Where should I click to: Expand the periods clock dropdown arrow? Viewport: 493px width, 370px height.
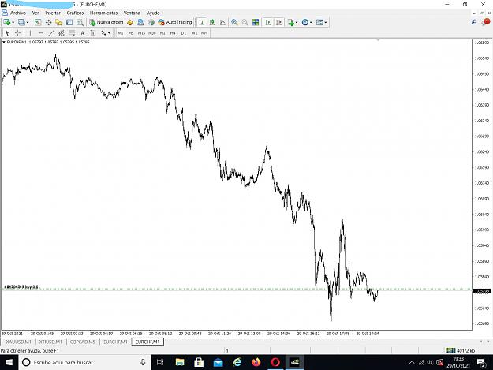pyautogui.click(x=311, y=23)
